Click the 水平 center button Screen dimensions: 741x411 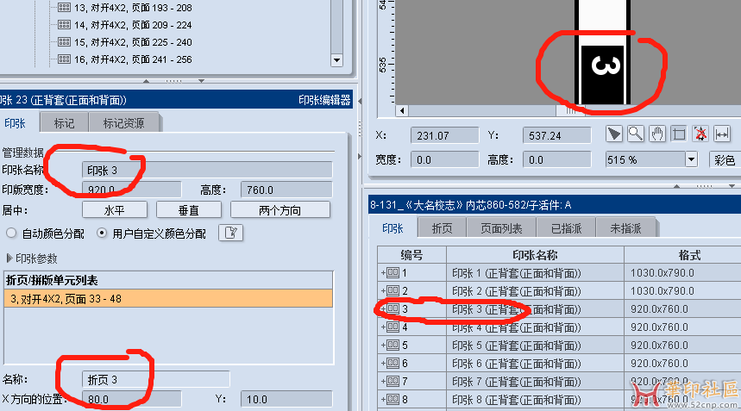[x=115, y=210]
